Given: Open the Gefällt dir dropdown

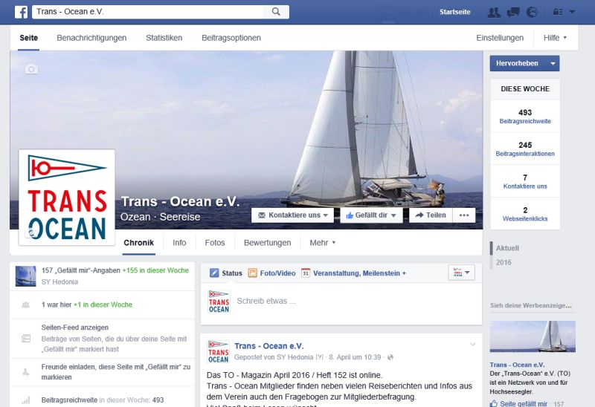Looking at the screenshot, I should [x=371, y=215].
